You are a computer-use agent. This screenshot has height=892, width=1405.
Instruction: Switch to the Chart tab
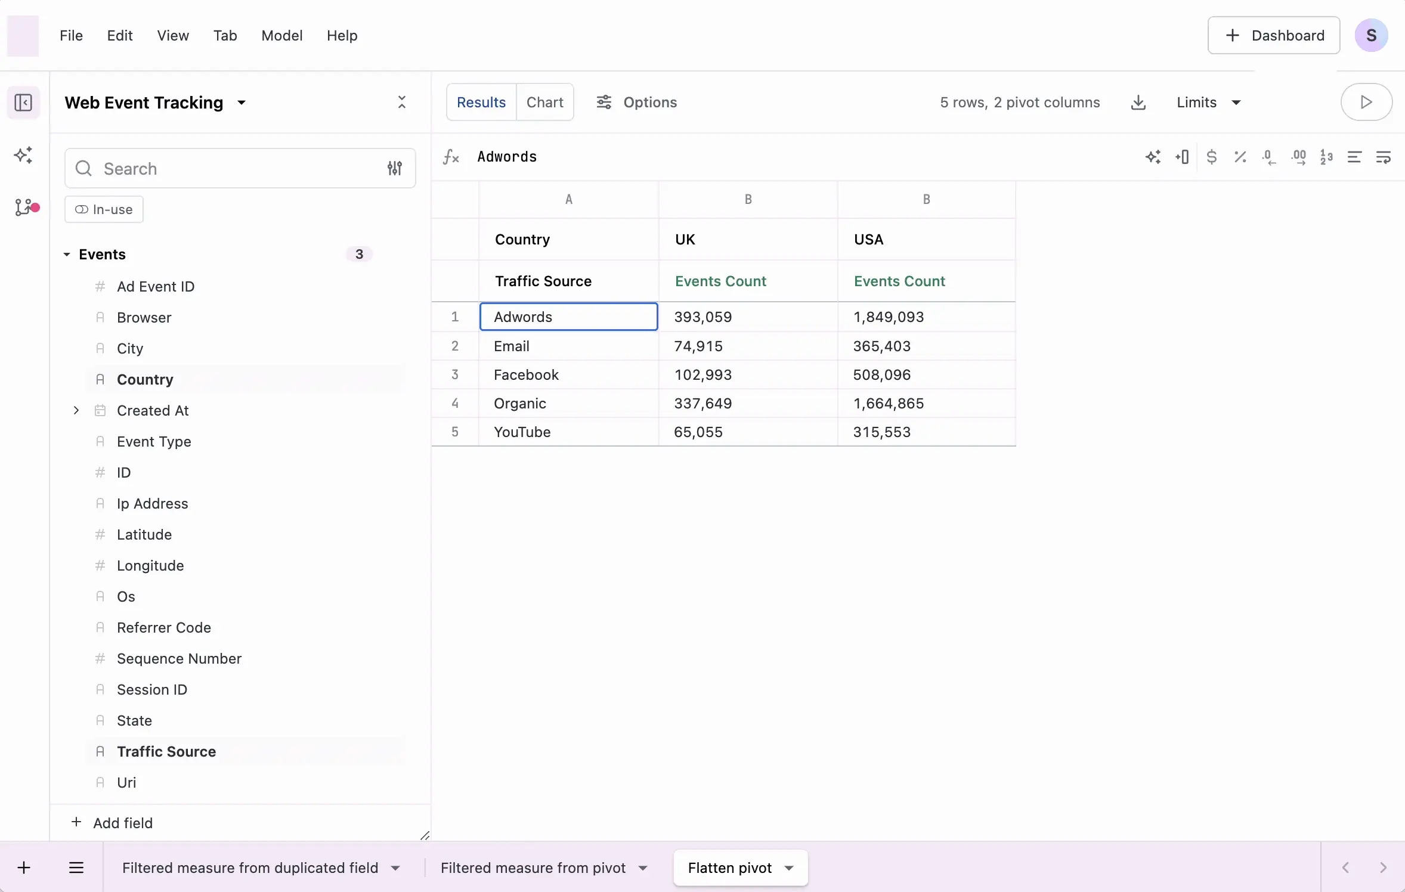544,102
